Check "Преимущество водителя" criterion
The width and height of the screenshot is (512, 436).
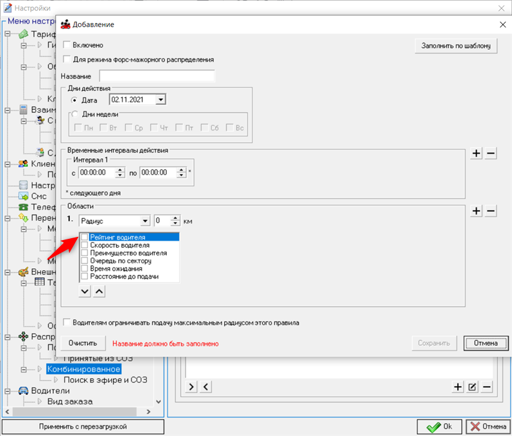click(x=84, y=252)
